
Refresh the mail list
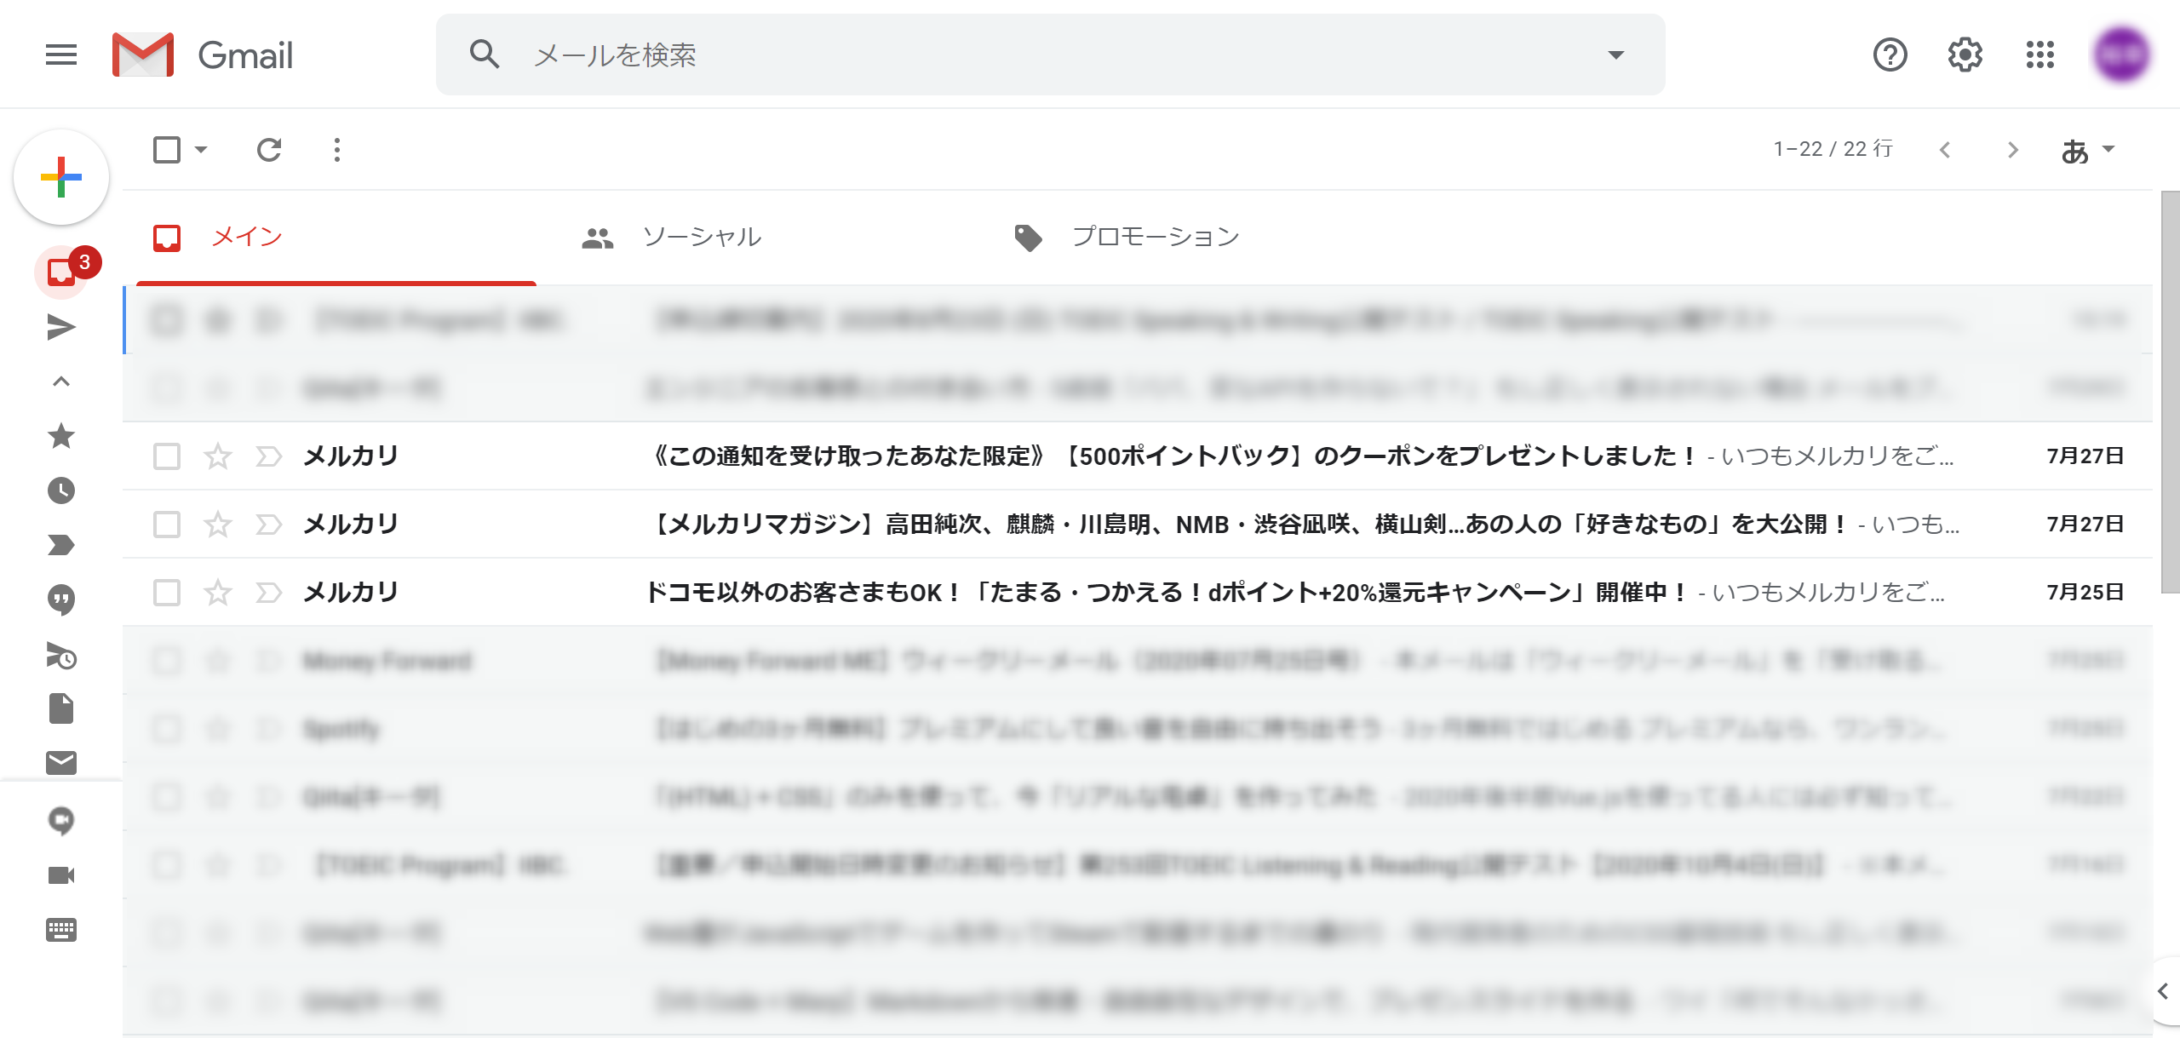[269, 150]
